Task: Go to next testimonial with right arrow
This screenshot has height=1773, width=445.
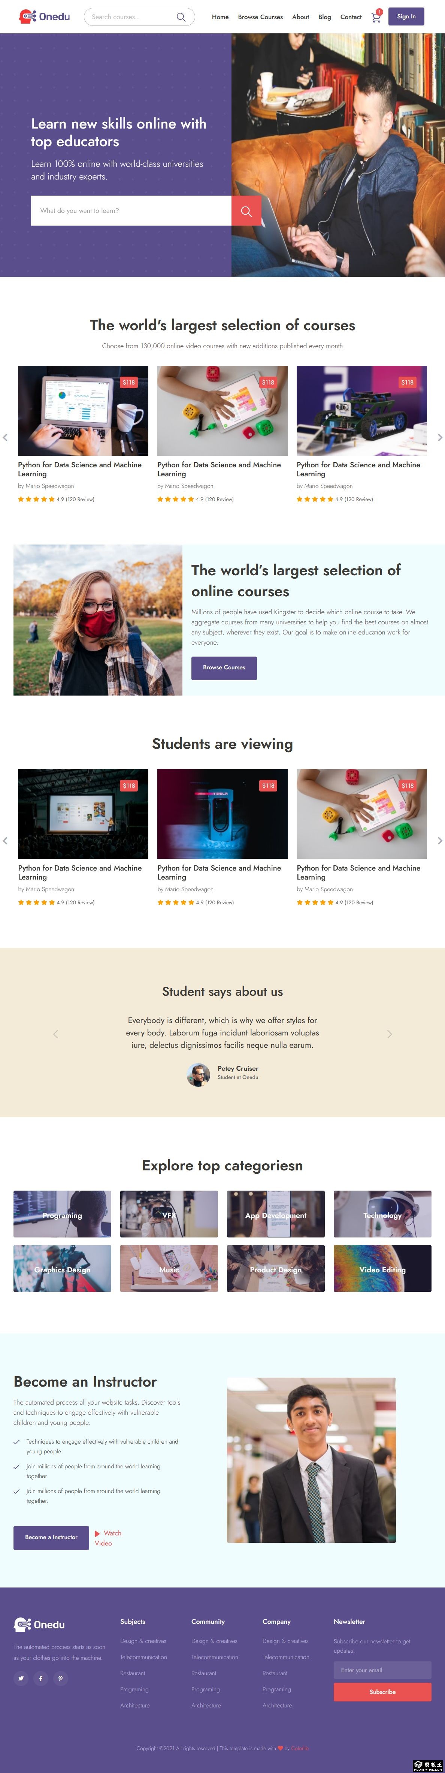Action: [x=389, y=1034]
